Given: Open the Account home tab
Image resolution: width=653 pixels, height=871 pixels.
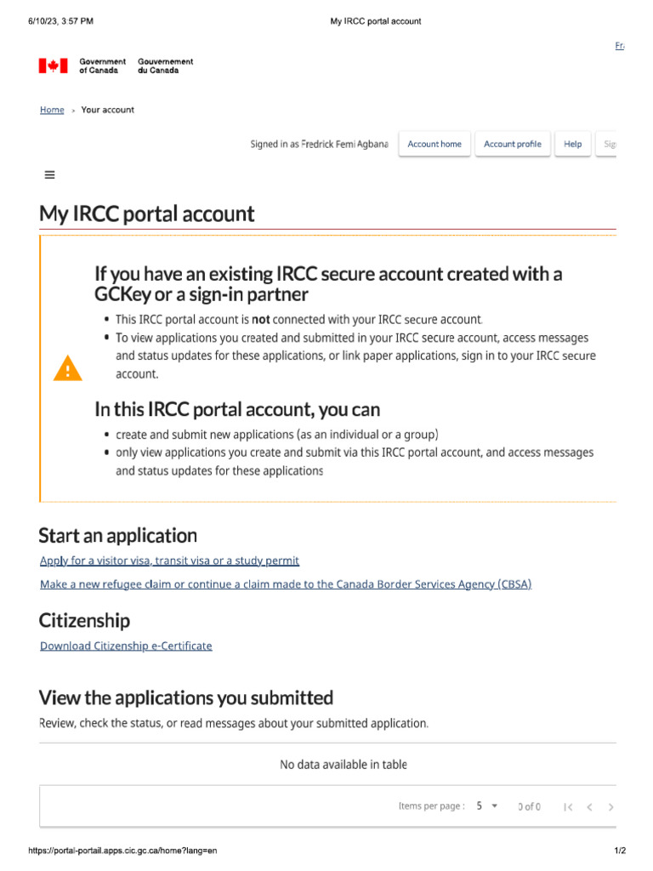Looking at the screenshot, I should click(434, 144).
